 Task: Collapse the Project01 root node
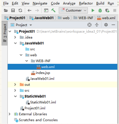point(10,31)
